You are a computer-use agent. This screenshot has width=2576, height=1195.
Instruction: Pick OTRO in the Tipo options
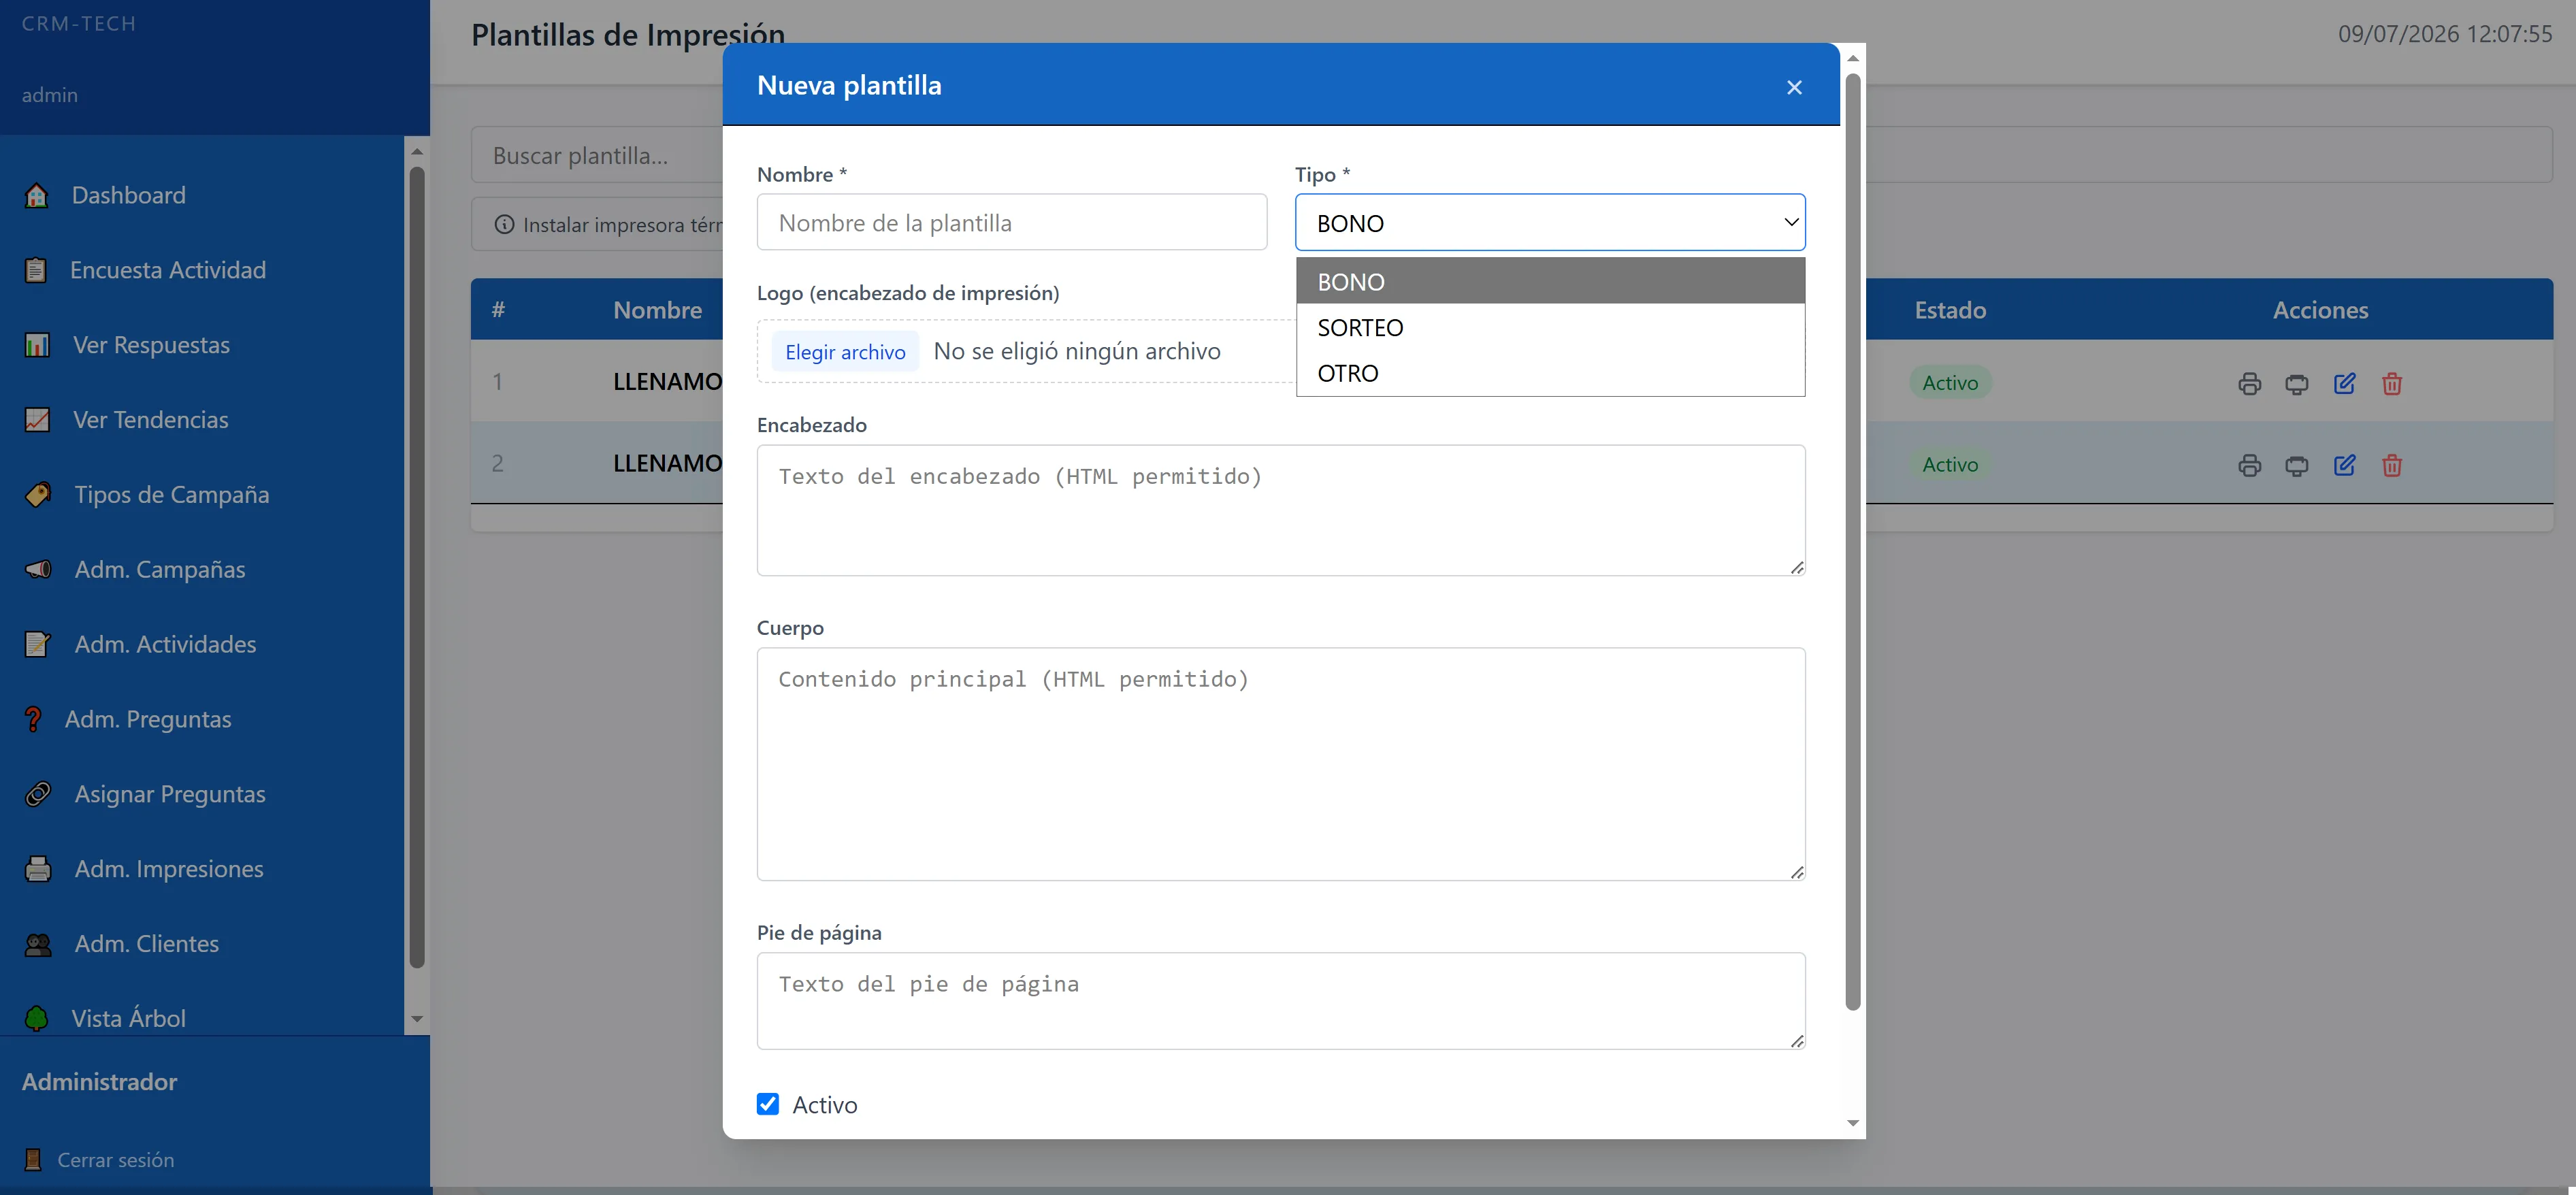click(1550, 373)
